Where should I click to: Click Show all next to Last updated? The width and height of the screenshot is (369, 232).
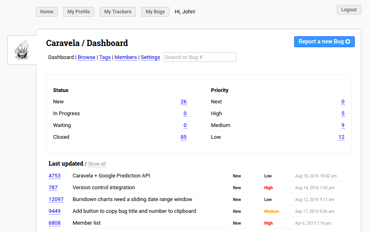[97, 164]
